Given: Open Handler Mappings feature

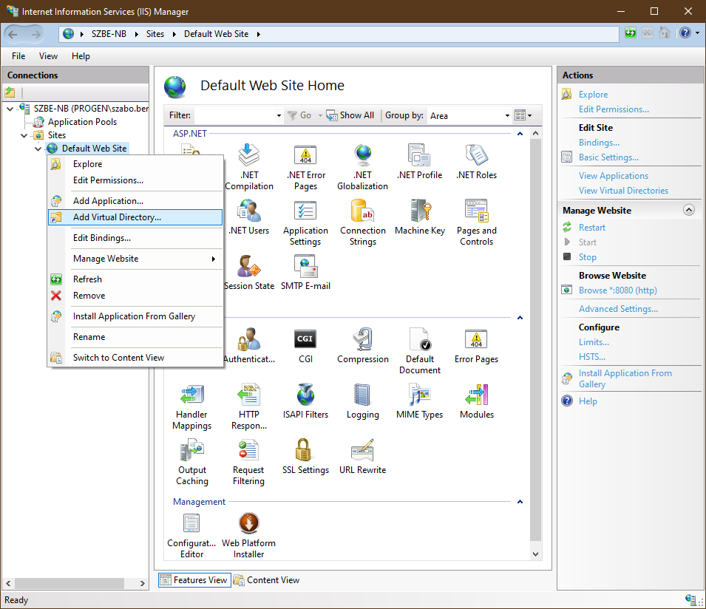Looking at the screenshot, I should 191,406.
